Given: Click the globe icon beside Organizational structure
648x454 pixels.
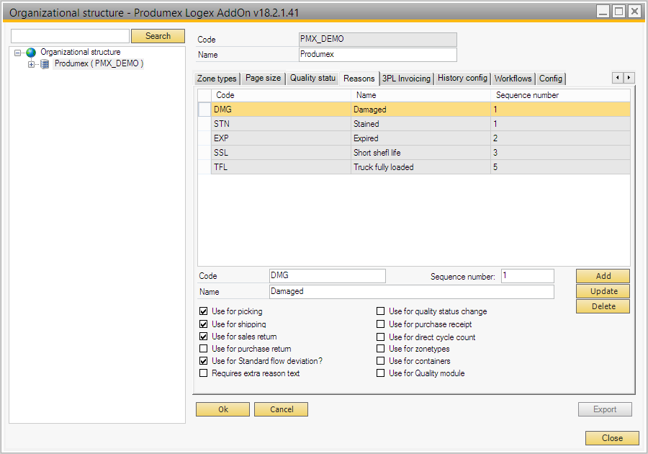Looking at the screenshot, I should pyautogui.click(x=31, y=53).
